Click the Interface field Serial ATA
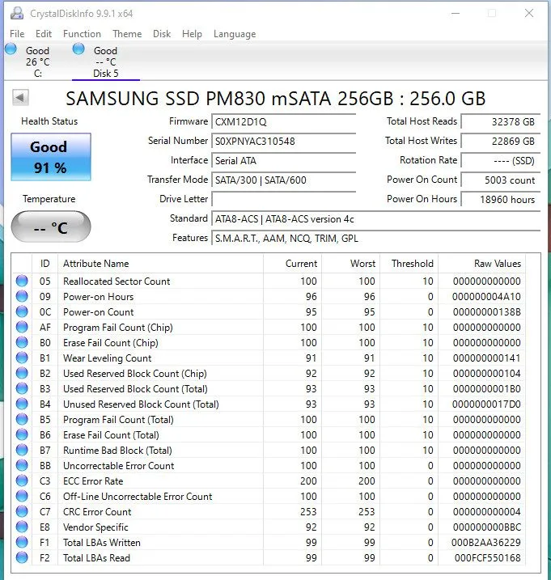The height and width of the screenshot is (580, 551). click(283, 160)
